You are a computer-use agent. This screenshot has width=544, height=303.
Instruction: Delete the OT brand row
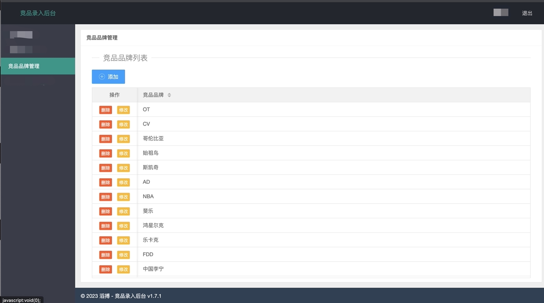click(105, 110)
